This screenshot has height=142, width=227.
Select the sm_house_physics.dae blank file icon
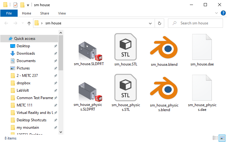coord(202,88)
